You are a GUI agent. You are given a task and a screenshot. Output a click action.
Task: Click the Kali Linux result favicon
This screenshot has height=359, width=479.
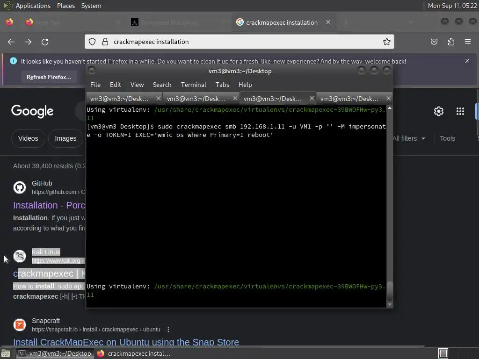(x=20, y=256)
